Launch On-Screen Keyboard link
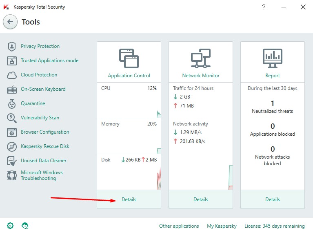313x233 pixels. coord(43,89)
